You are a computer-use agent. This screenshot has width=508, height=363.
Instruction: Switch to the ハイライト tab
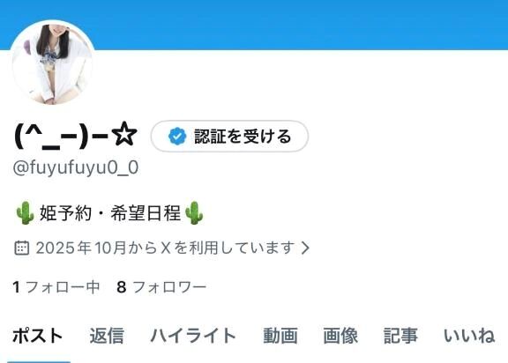tap(193, 336)
